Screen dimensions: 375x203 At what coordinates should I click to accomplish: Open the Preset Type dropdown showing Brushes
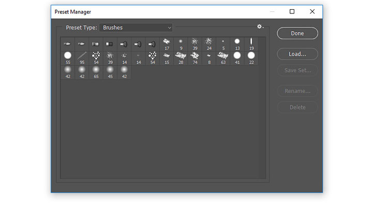click(136, 27)
